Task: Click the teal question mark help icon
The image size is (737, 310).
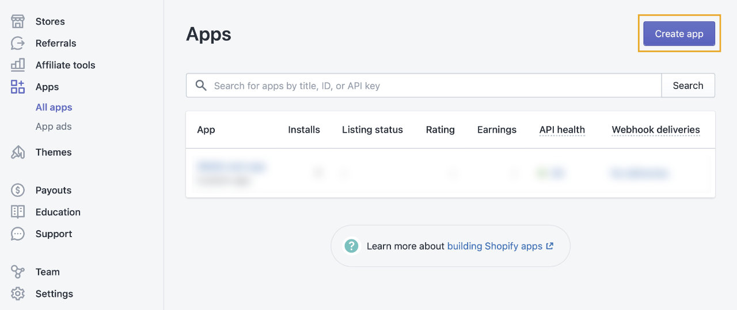Action: [351, 246]
